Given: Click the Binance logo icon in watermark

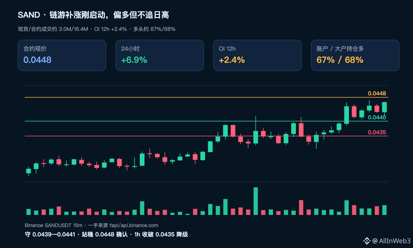Looking at the screenshot, I should coord(367,241).
